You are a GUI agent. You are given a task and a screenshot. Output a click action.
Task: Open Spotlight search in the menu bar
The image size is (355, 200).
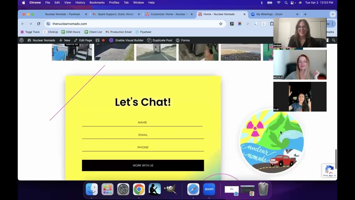pos(286,2)
